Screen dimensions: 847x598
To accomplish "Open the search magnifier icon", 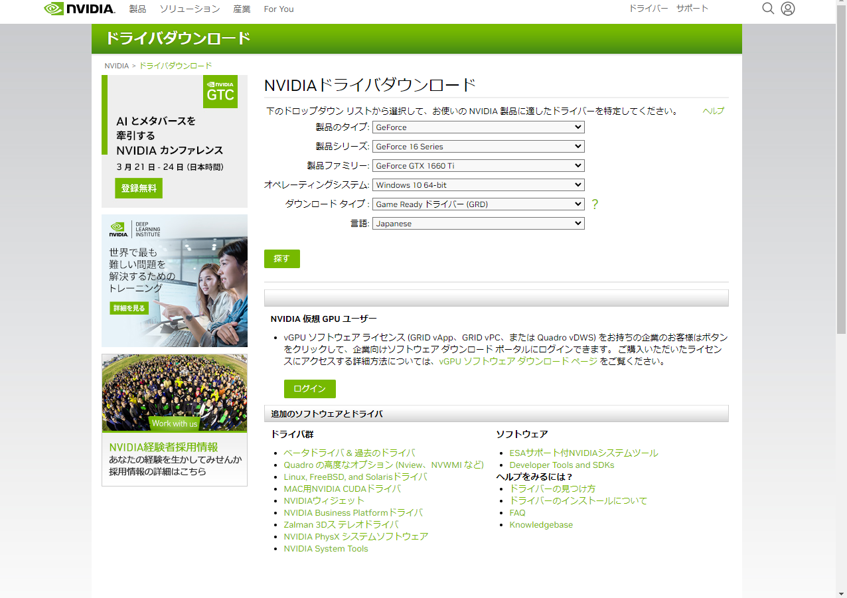I will (x=768, y=9).
